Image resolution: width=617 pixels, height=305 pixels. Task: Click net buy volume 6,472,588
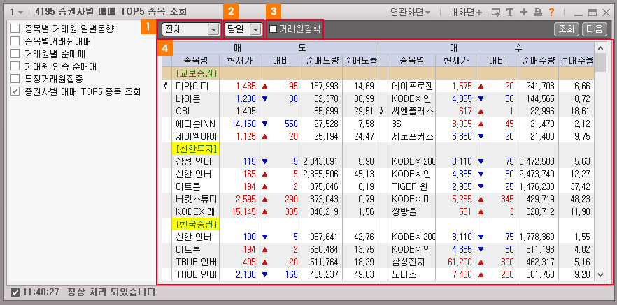tap(538, 161)
